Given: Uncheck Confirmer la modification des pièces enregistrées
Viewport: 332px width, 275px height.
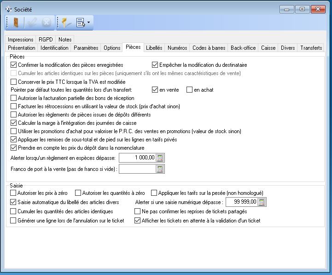Looking at the screenshot, I should (x=13, y=65).
